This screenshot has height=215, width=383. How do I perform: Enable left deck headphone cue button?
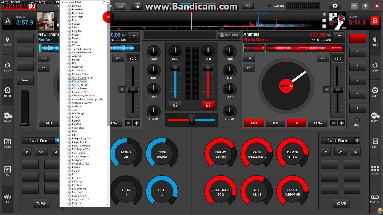(x=175, y=105)
